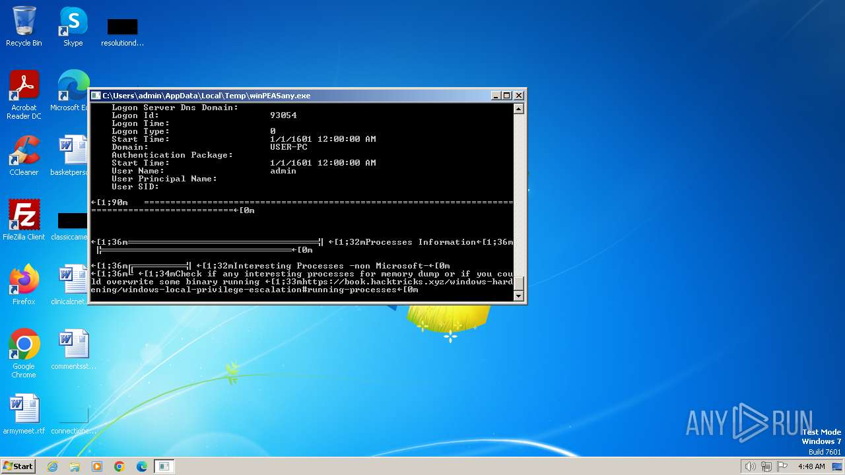
Task: Open the network status tray icon
Action: (x=766, y=466)
